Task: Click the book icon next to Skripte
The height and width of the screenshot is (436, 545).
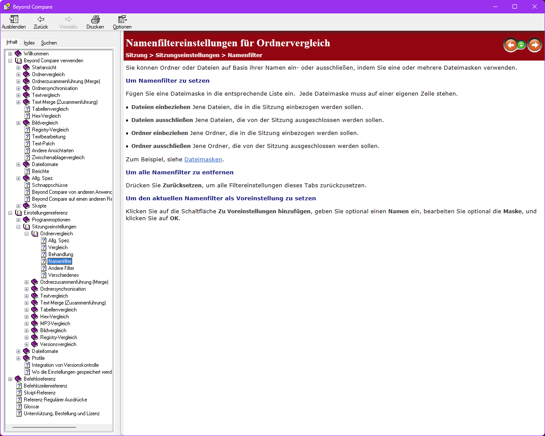Action: coord(26,206)
